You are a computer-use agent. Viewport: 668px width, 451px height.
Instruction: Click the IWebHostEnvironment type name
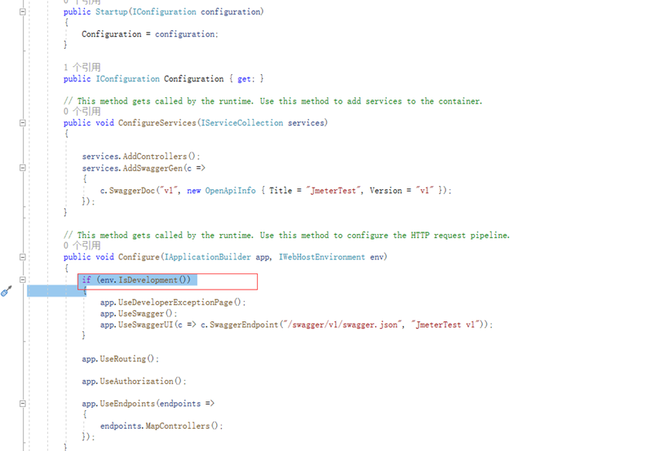(x=322, y=257)
